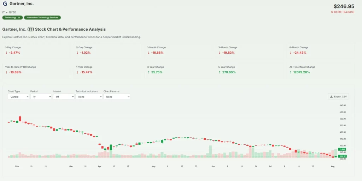Click the up arrow for All-Time (Max) Change

(291, 72)
